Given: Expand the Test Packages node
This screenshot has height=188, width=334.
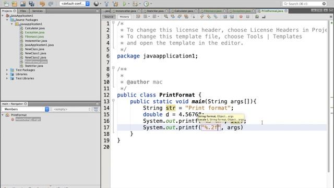Looking at the screenshot, I should tap(7, 70).
